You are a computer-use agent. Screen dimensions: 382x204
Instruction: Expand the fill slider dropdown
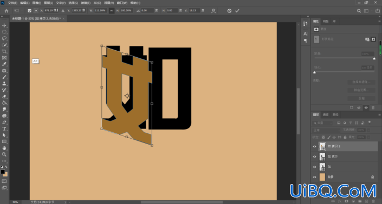[368, 137]
